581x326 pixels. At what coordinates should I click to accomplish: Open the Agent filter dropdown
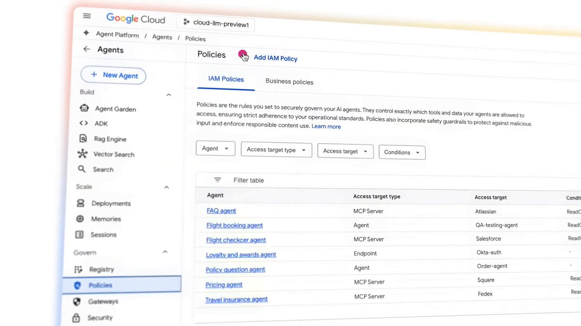(x=215, y=148)
